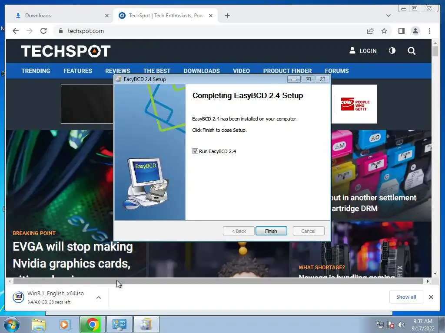Select the TechSpot browser tab

166,16
